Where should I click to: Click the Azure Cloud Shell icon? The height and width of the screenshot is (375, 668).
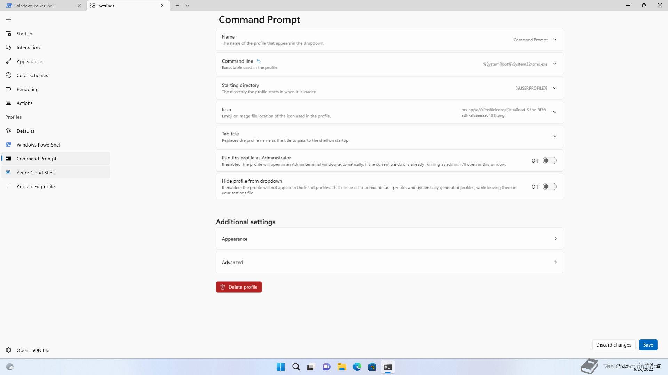point(8,173)
